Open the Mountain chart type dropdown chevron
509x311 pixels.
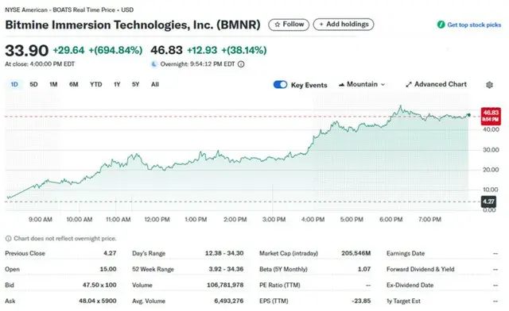tap(383, 85)
